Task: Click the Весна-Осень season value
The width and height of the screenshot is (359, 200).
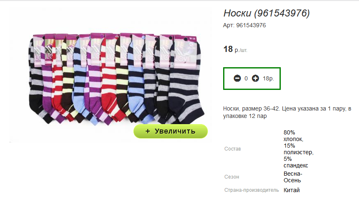Action: (x=293, y=177)
